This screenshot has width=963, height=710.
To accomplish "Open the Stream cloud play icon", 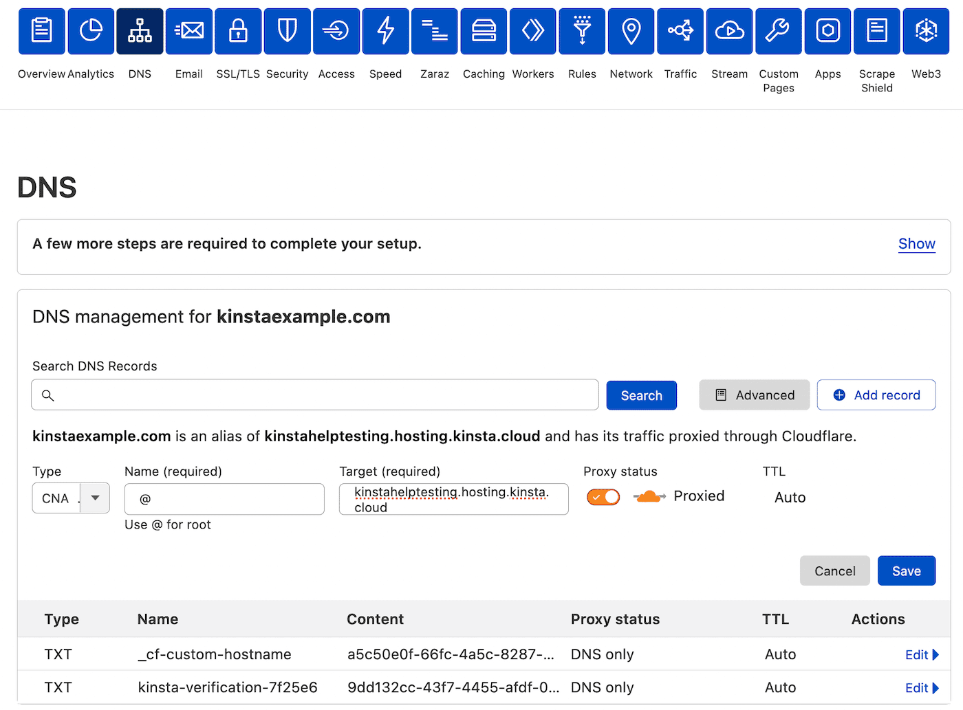I will pyautogui.click(x=729, y=32).
